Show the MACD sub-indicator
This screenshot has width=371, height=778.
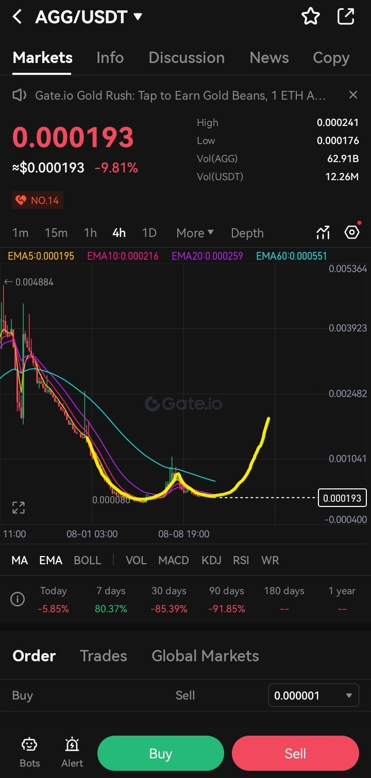(x=174, y=560)
